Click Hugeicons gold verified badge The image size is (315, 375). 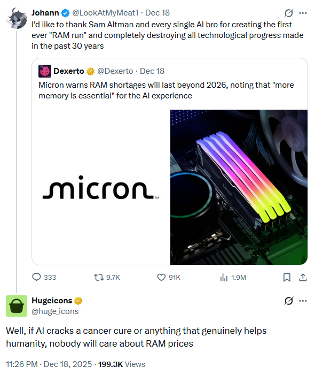pyautogui.click(x=78, y=301)
